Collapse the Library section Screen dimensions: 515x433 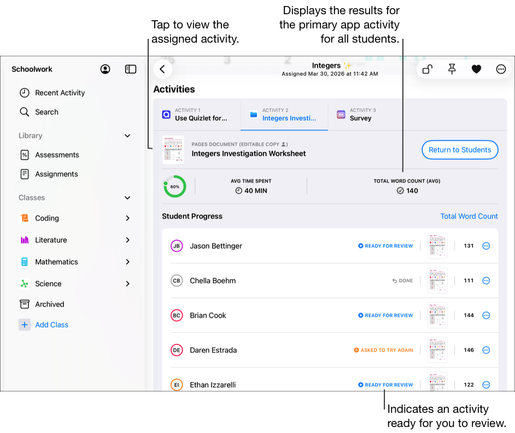(127, 136)
